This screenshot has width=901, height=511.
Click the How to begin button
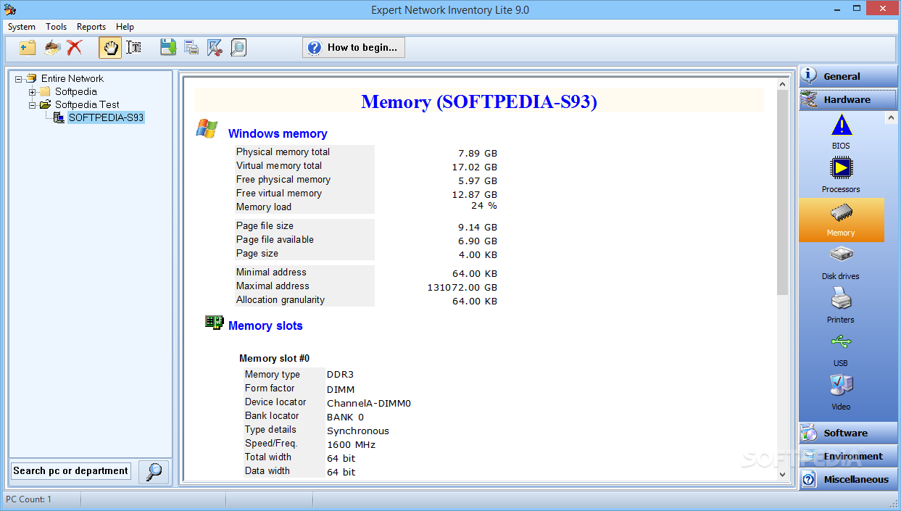[x=354, y=48]
